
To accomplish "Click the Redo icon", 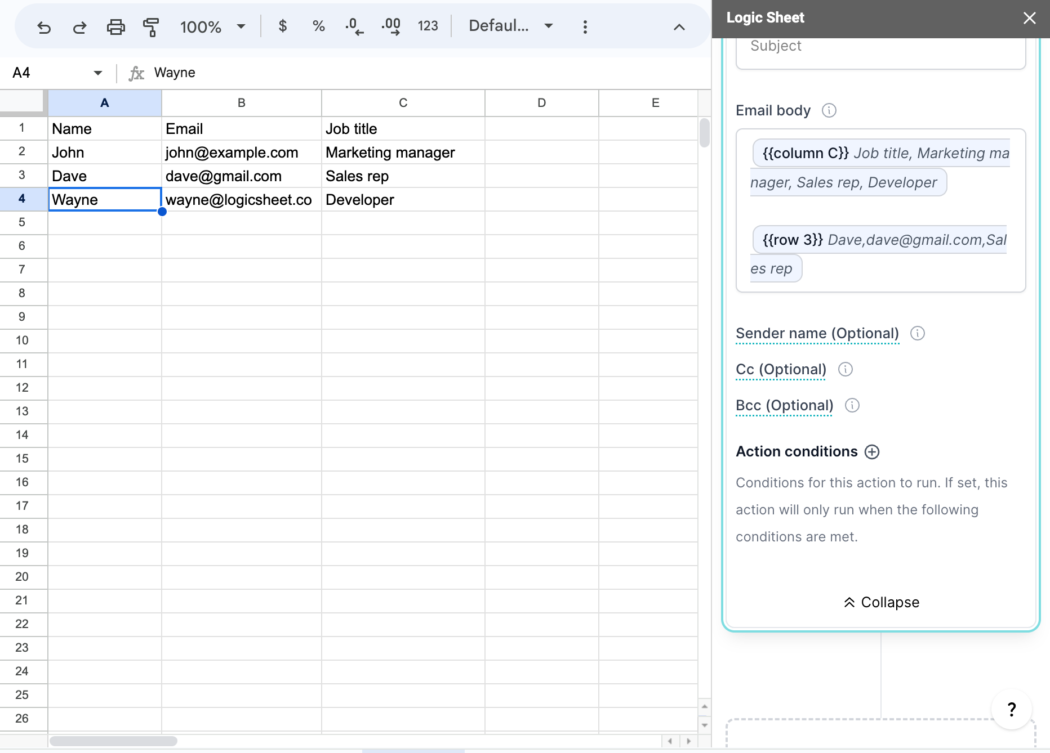I will pos(79,26).
